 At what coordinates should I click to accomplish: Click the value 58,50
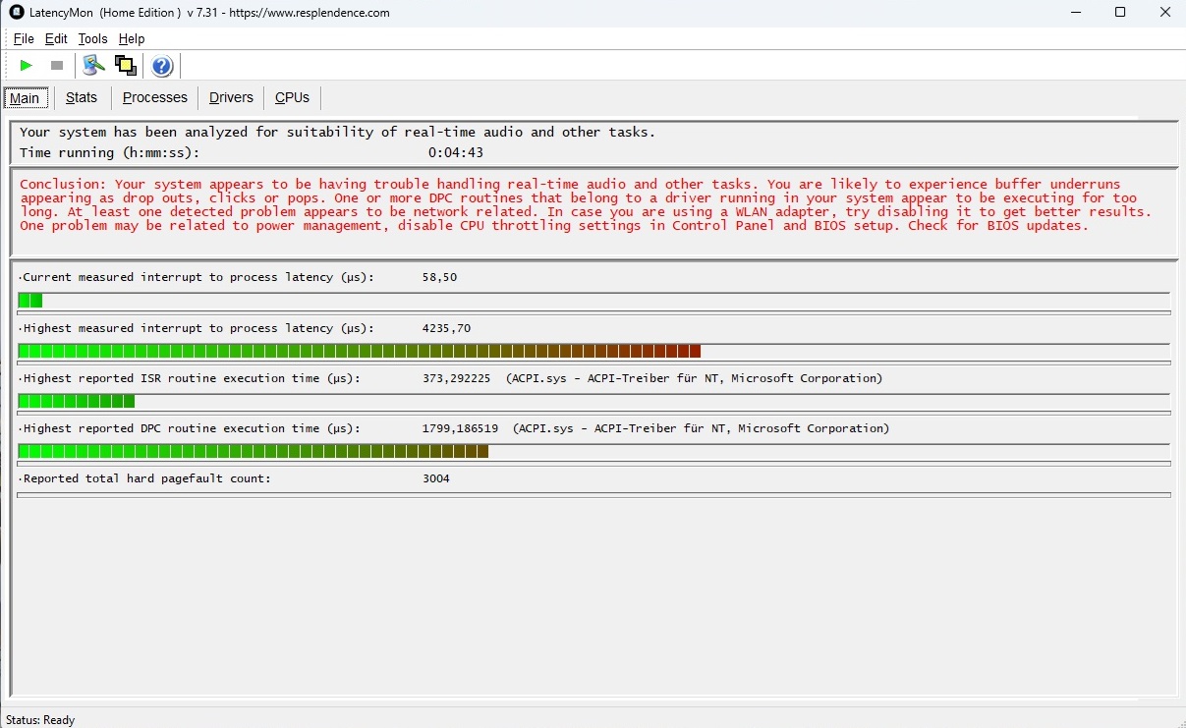[x=439, y=277]
